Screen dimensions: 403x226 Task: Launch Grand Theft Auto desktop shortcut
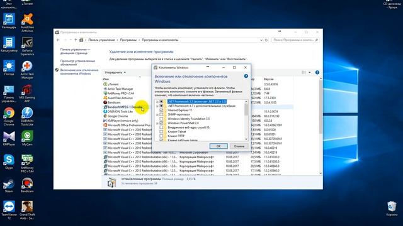pos(27,210)
